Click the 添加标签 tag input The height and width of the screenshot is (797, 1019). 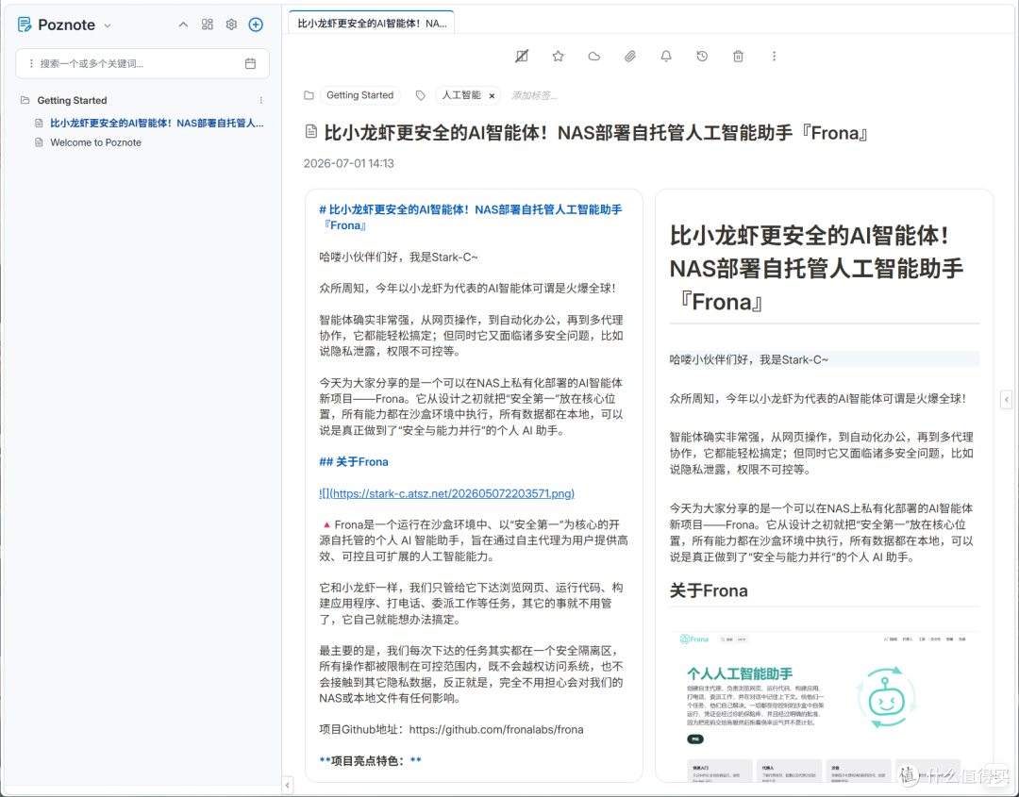click(x=536, y=96)
